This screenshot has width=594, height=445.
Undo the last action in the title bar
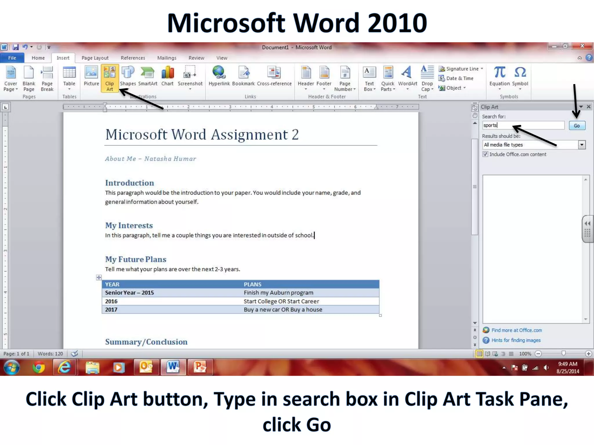(25, 47)
